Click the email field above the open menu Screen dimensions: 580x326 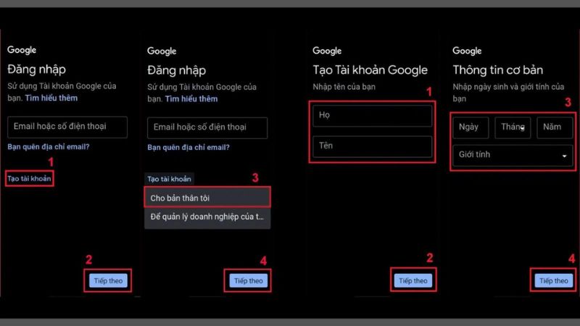pos(207,128)
